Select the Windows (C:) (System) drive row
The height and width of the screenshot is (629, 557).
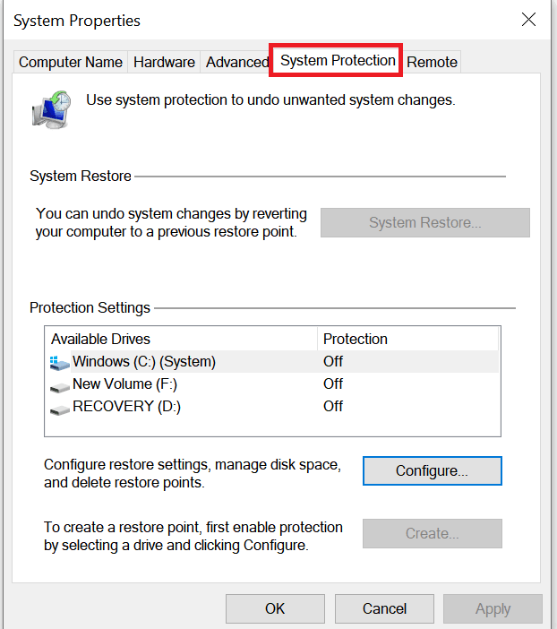pos(144,362)
